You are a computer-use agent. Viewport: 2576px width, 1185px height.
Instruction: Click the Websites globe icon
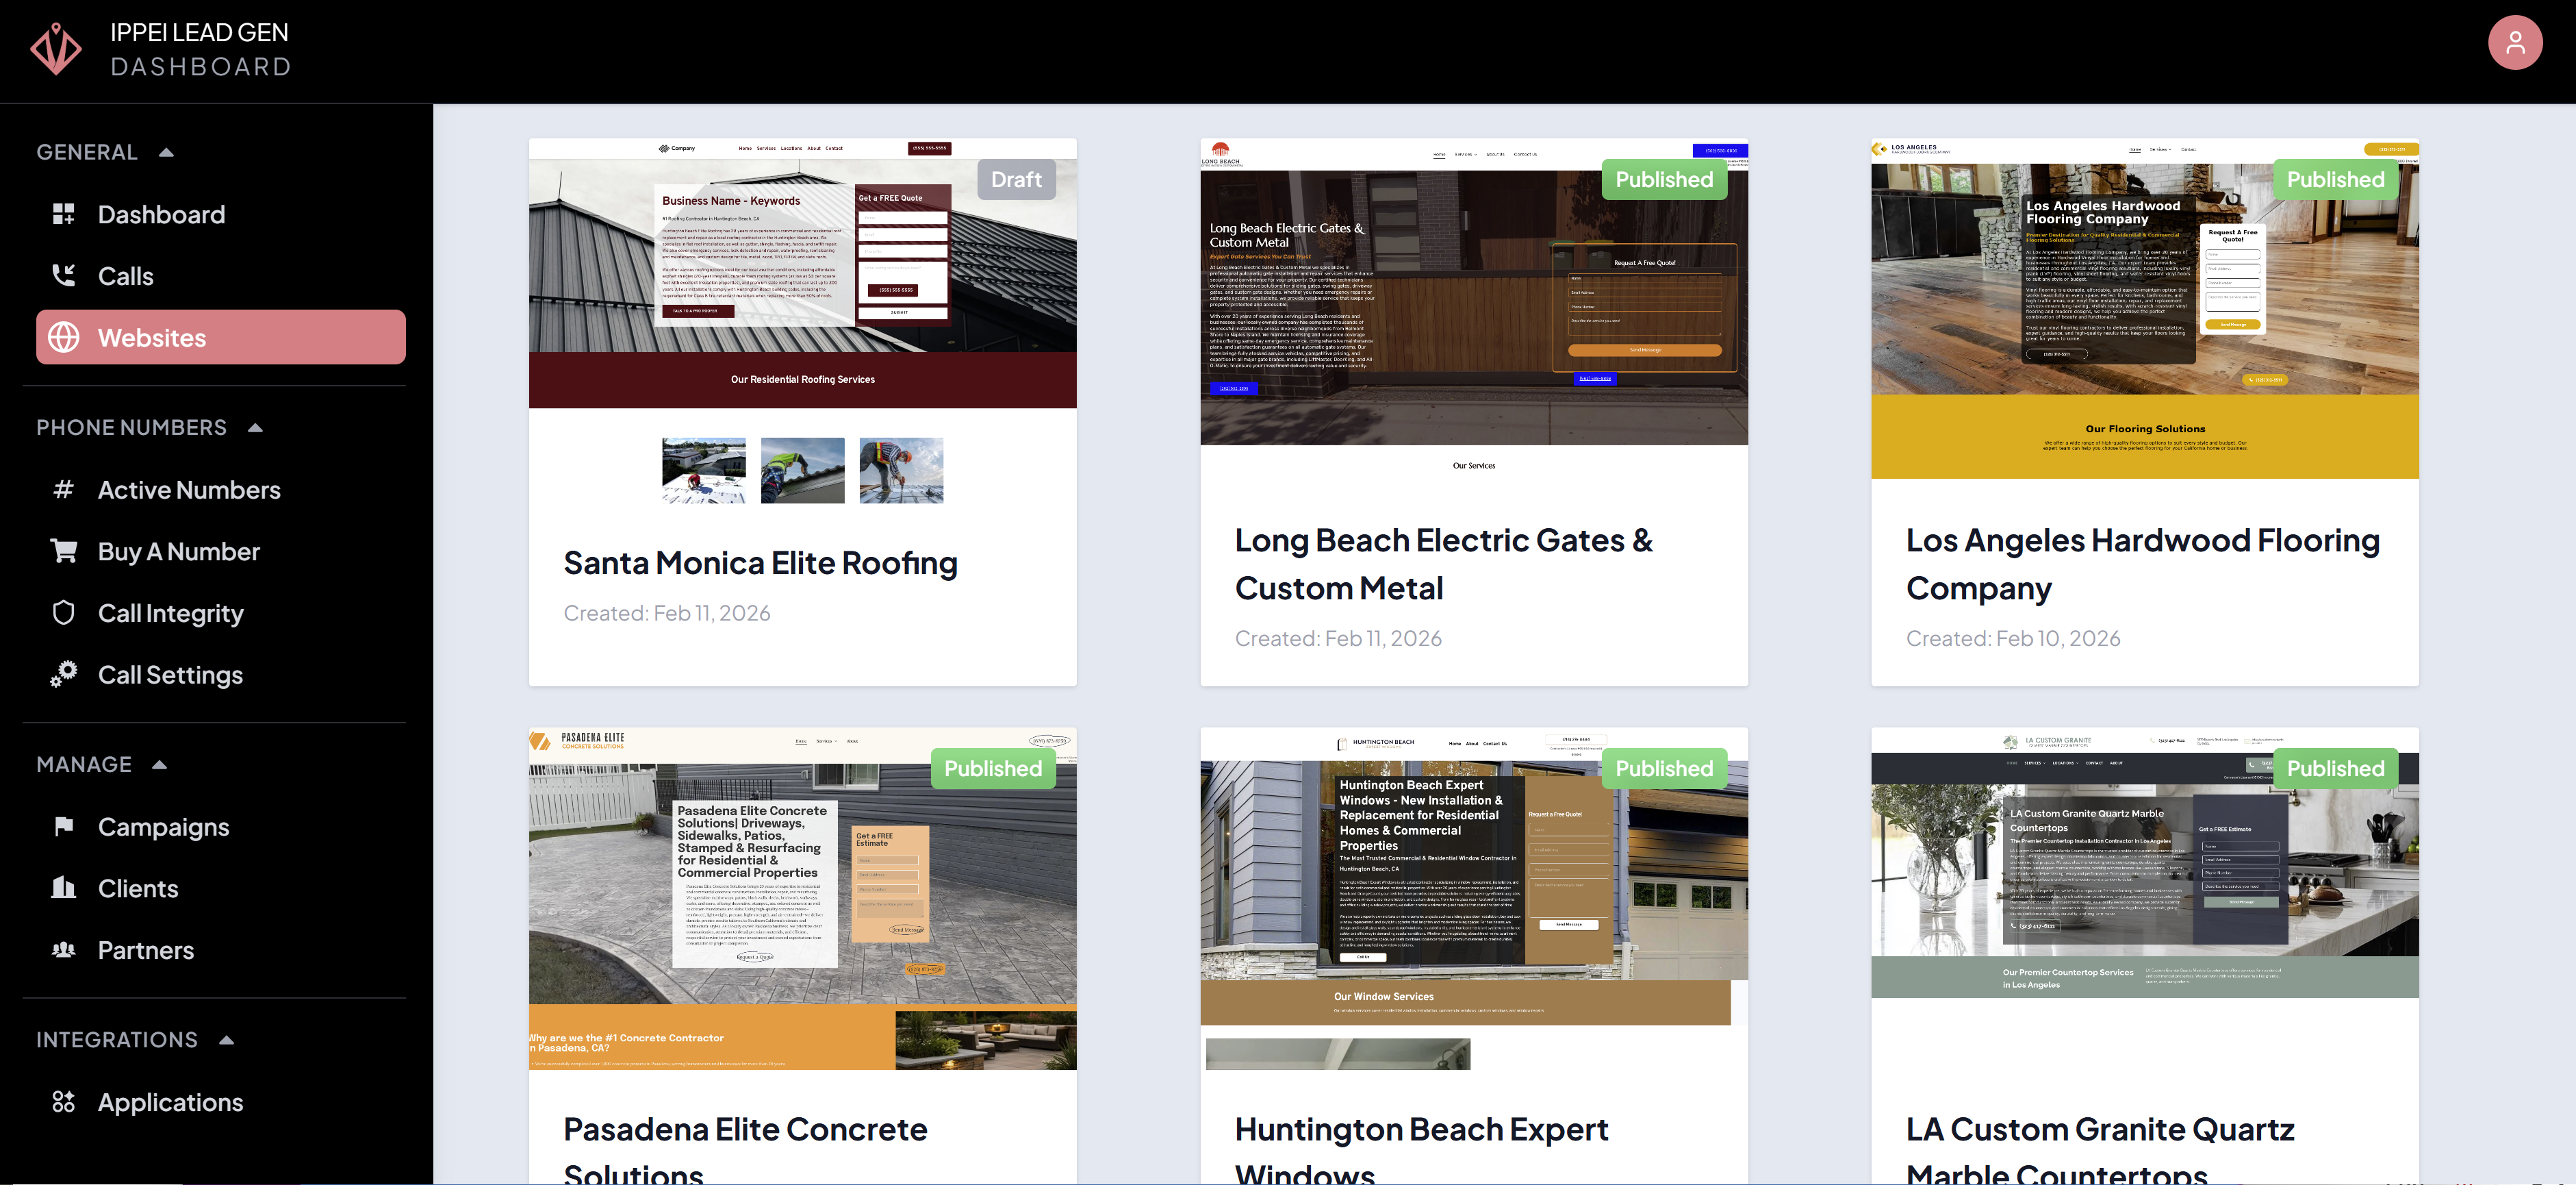coord(64,337)
